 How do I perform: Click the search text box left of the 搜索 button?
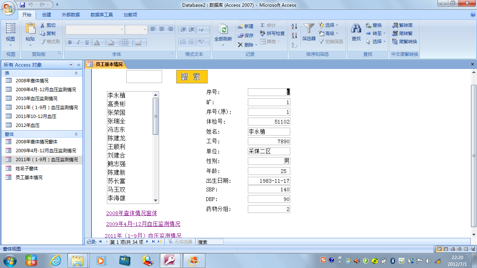(x=144, y=76)
